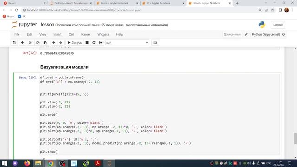Click the pencil edit mode icon

coord(246,34)
